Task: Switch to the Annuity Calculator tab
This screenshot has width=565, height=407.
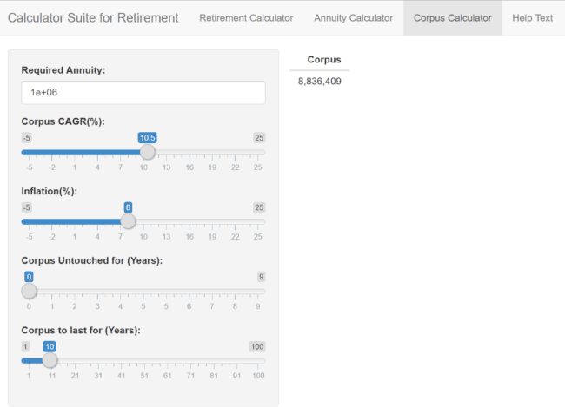Action: click(x=353, y=18)
